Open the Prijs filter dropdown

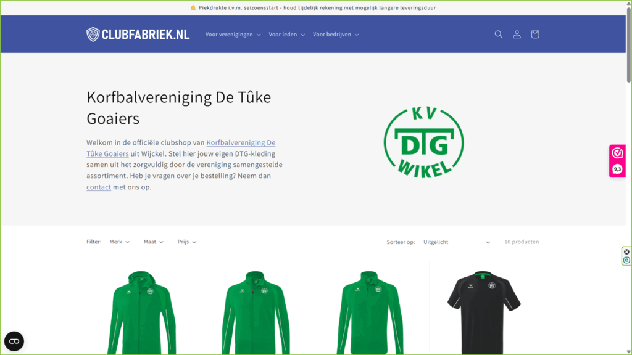click(186, 242)
